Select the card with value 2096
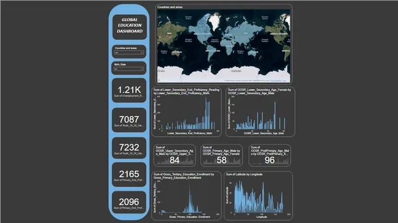Image resolution: width=398 pixels, height=223 pixels. (129, 203)
